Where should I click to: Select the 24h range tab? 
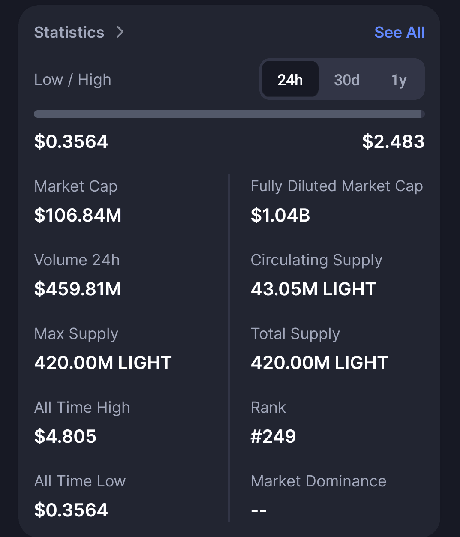coord(290,80)
